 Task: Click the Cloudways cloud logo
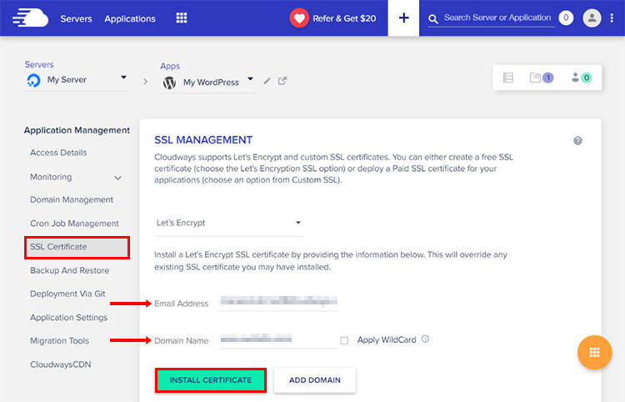(30, 18)
